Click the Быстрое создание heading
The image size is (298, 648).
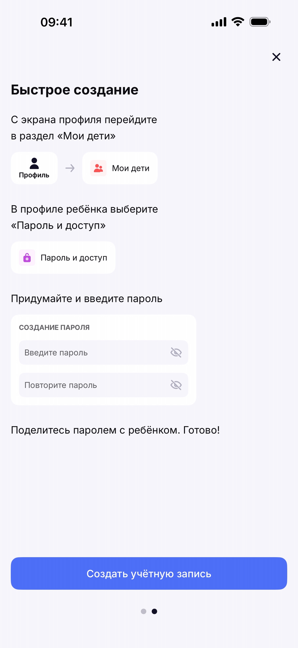coord(74,90)
